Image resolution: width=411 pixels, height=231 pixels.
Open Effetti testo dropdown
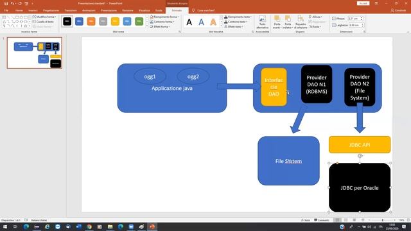pyautogui.click(x=233, y=27)
